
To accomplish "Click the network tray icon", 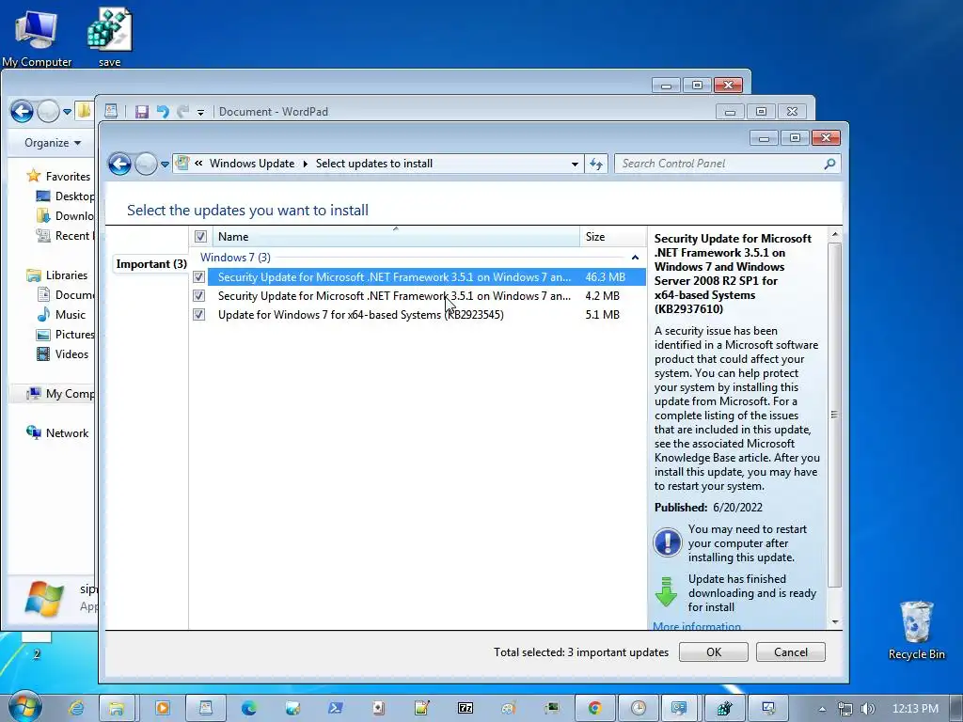I will point(845,709).
